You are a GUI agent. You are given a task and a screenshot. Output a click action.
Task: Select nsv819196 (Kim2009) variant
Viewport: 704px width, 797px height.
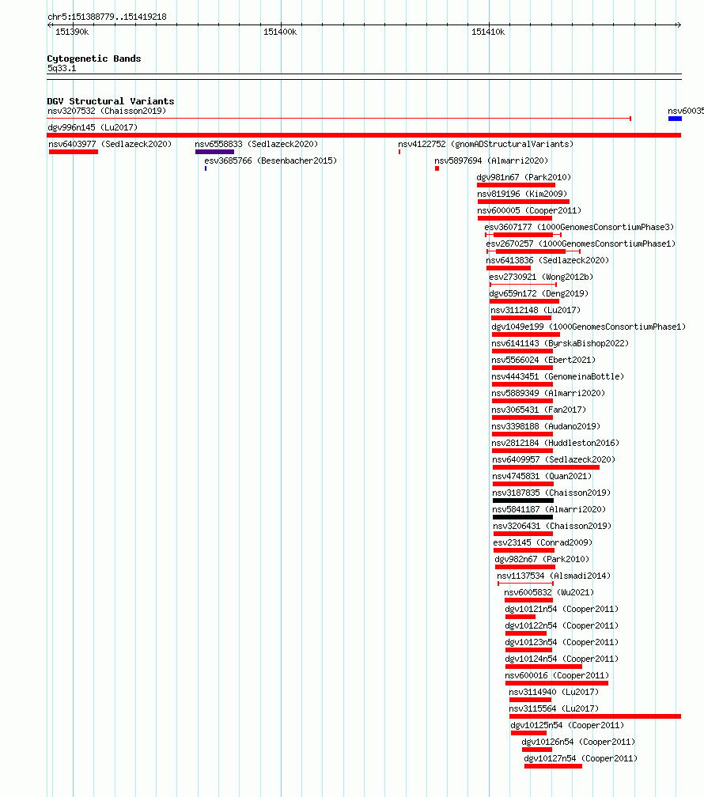point(522,195)
